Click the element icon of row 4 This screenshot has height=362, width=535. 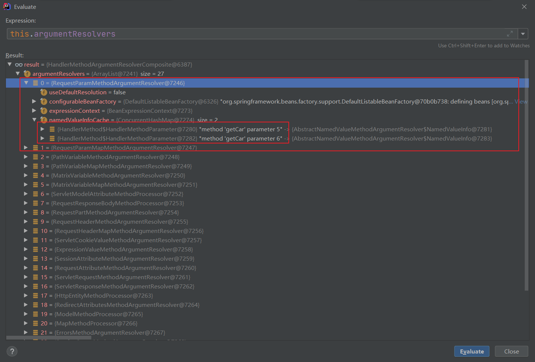[35, 175]
